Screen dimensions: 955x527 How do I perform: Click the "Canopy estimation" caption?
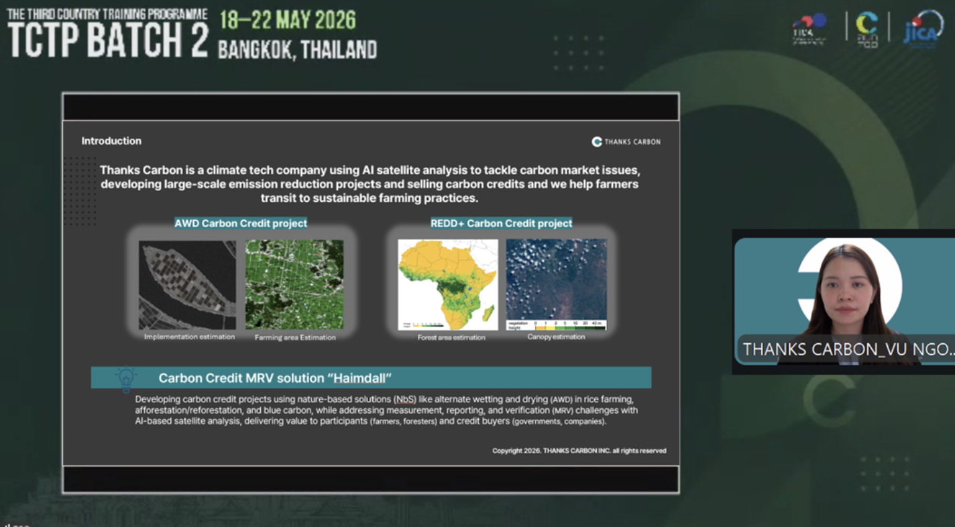click(556, 337)
